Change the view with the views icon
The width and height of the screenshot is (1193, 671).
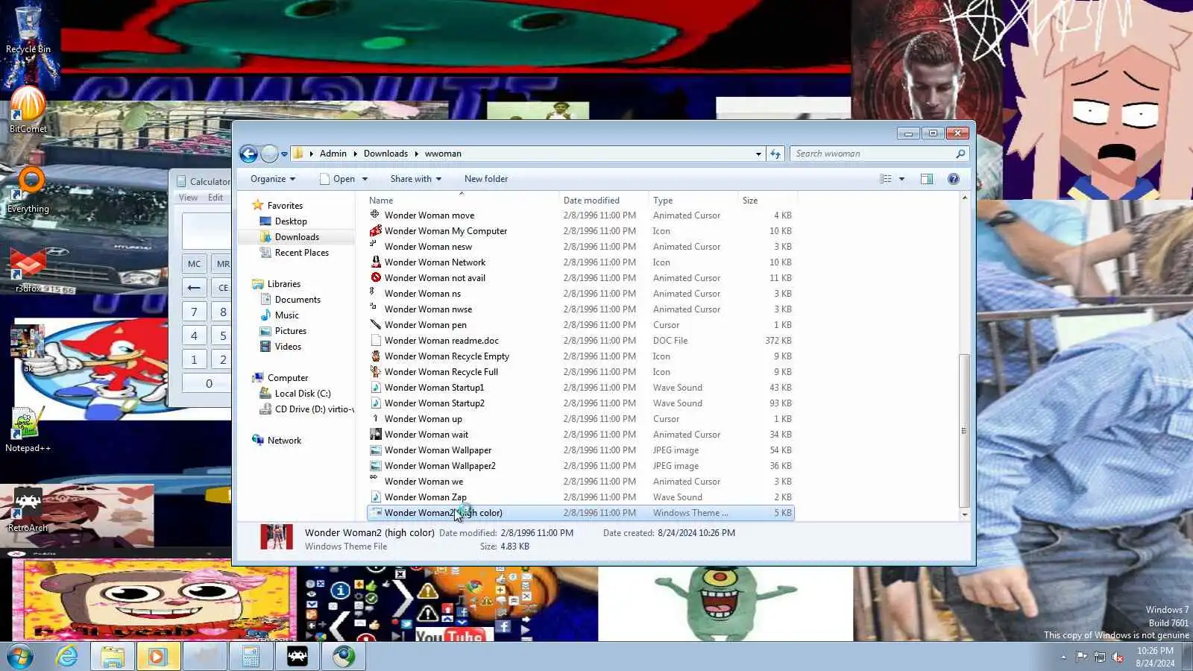(x=886, y=179)
